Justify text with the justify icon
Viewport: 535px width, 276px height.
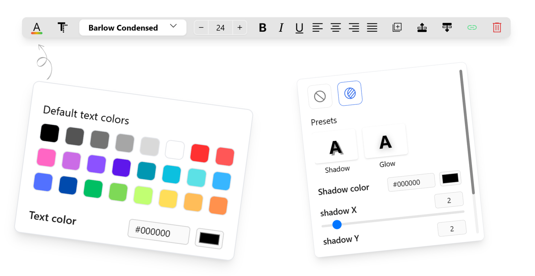click(x=372, y=27)
